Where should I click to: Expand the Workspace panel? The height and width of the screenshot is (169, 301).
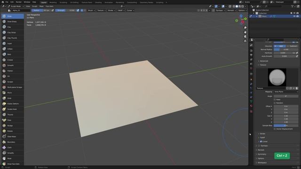point(262,163)
